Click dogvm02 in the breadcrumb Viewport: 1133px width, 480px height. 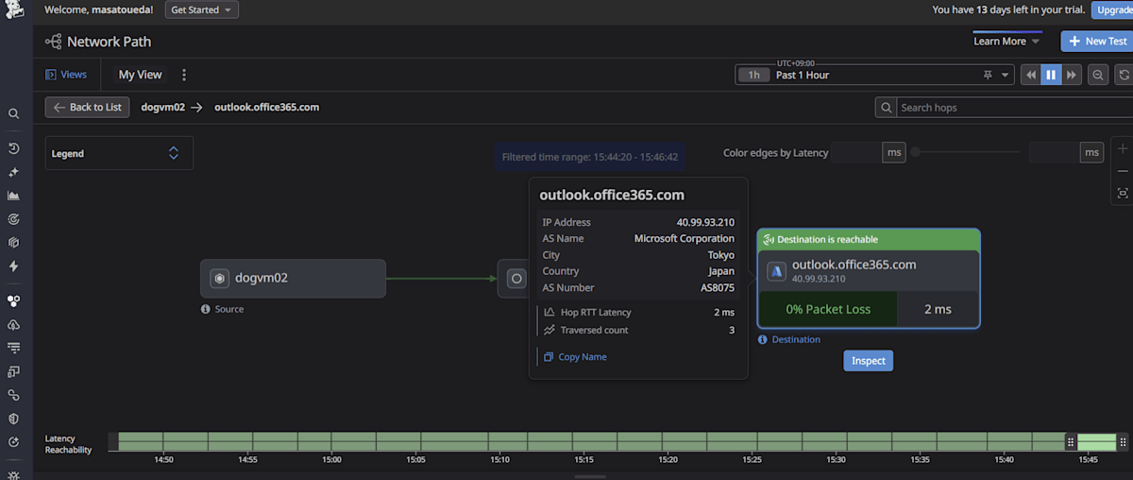click(x=162, y=107)
